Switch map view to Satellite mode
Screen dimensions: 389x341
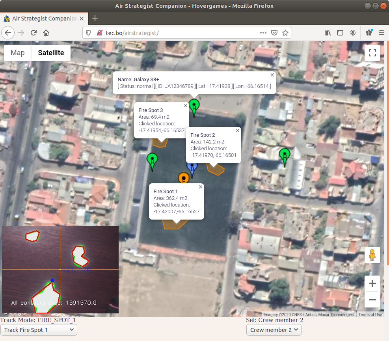click(51, 52)
